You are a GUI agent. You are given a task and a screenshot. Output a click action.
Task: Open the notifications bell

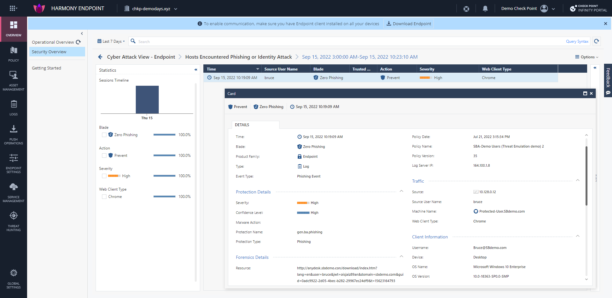(485, 9)
